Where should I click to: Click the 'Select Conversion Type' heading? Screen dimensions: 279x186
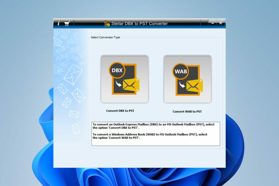[105, 37]
